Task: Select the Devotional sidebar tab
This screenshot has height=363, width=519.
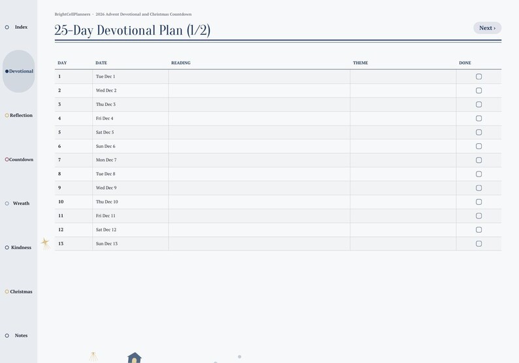Action: pyautogui.click(x=18, y=71)
